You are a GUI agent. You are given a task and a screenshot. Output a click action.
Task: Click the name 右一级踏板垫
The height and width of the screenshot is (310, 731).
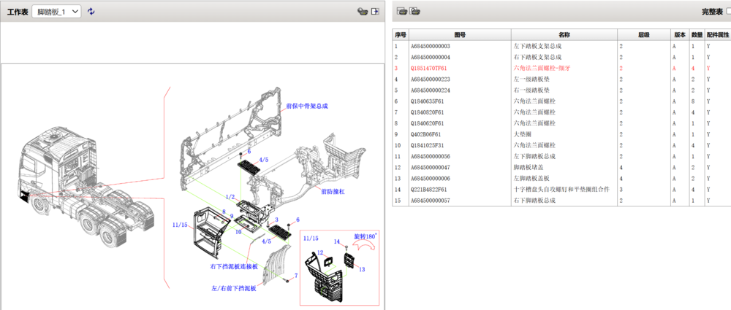pyautogui.click(x=531, y=90)
